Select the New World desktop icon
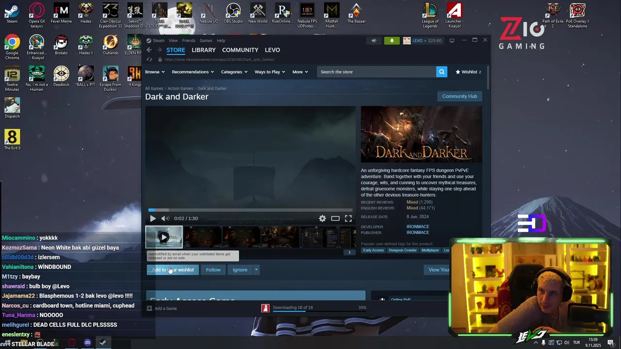The width and height of the screenshot is (621, 349). tap(258, 13)
